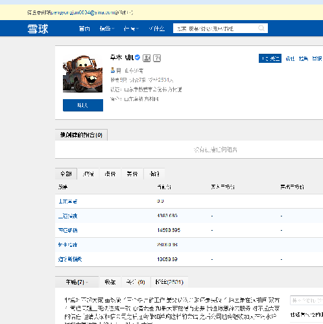Select the 全部 stock list tab
Viewport: 323px width, 324px height.
click(x=66, y=174)
